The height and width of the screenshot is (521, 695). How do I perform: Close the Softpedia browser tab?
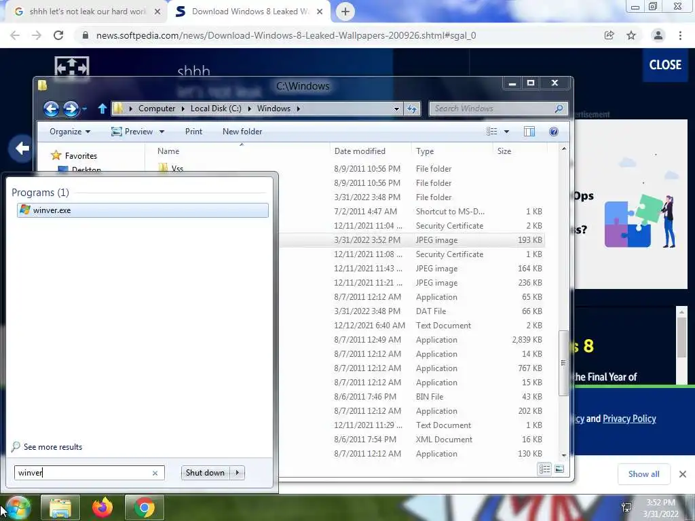click(320, 12)
